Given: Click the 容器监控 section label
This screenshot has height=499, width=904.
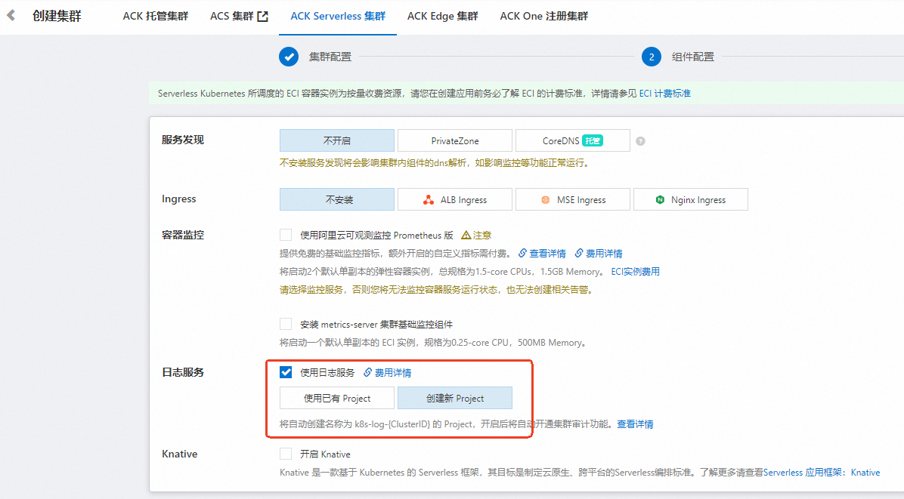Looking at the screenshot, I should (x=183, y=235).
